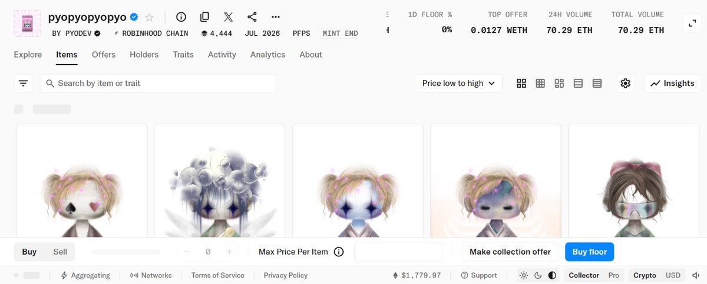Viewport: 707px width, 284px height.
Task: Open the collection's X profile
Action: (228, 17)
